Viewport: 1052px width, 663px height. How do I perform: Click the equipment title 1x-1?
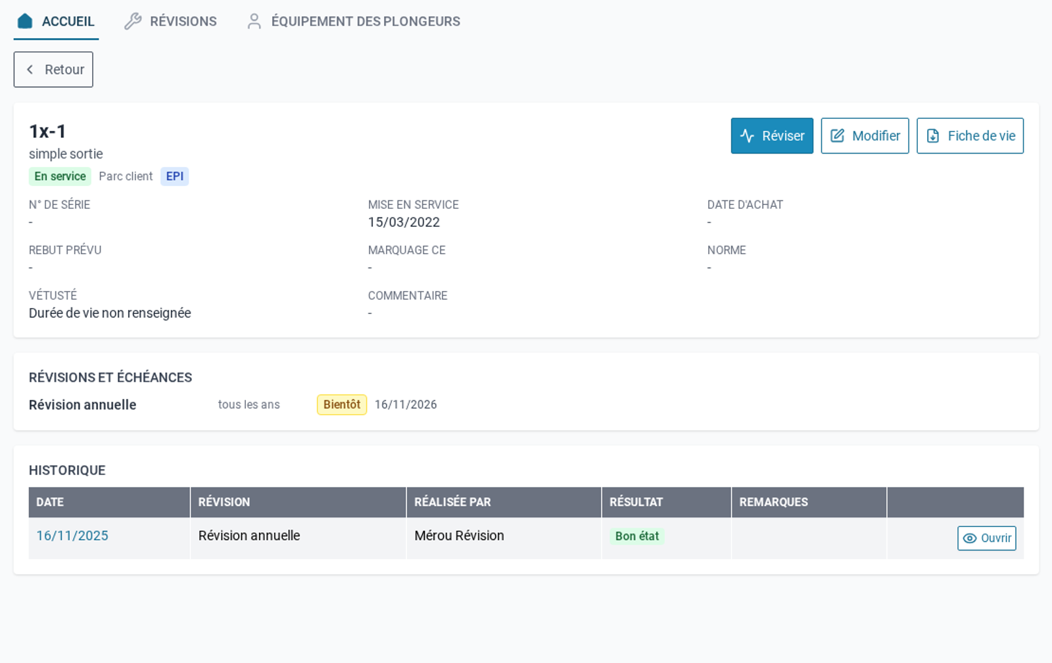pyautogui.click(x=47, y=131)
